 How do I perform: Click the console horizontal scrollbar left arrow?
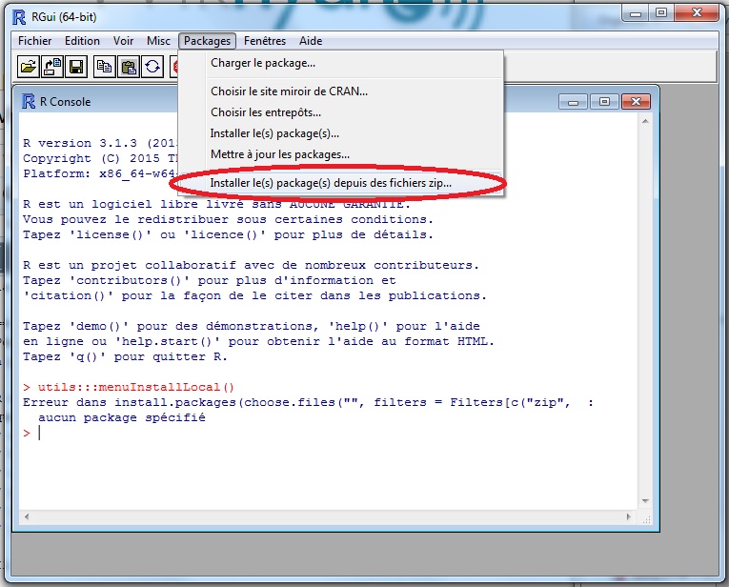27,516
